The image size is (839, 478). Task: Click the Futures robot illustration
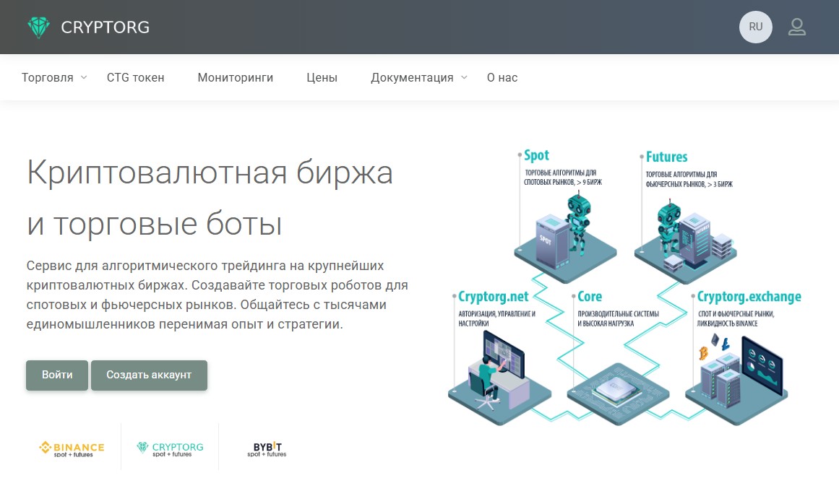[x=686, y=240]
